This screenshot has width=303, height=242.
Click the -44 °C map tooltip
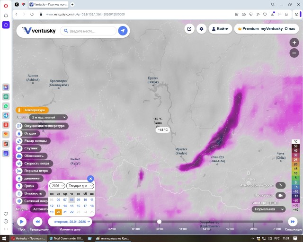click(163, 130)
